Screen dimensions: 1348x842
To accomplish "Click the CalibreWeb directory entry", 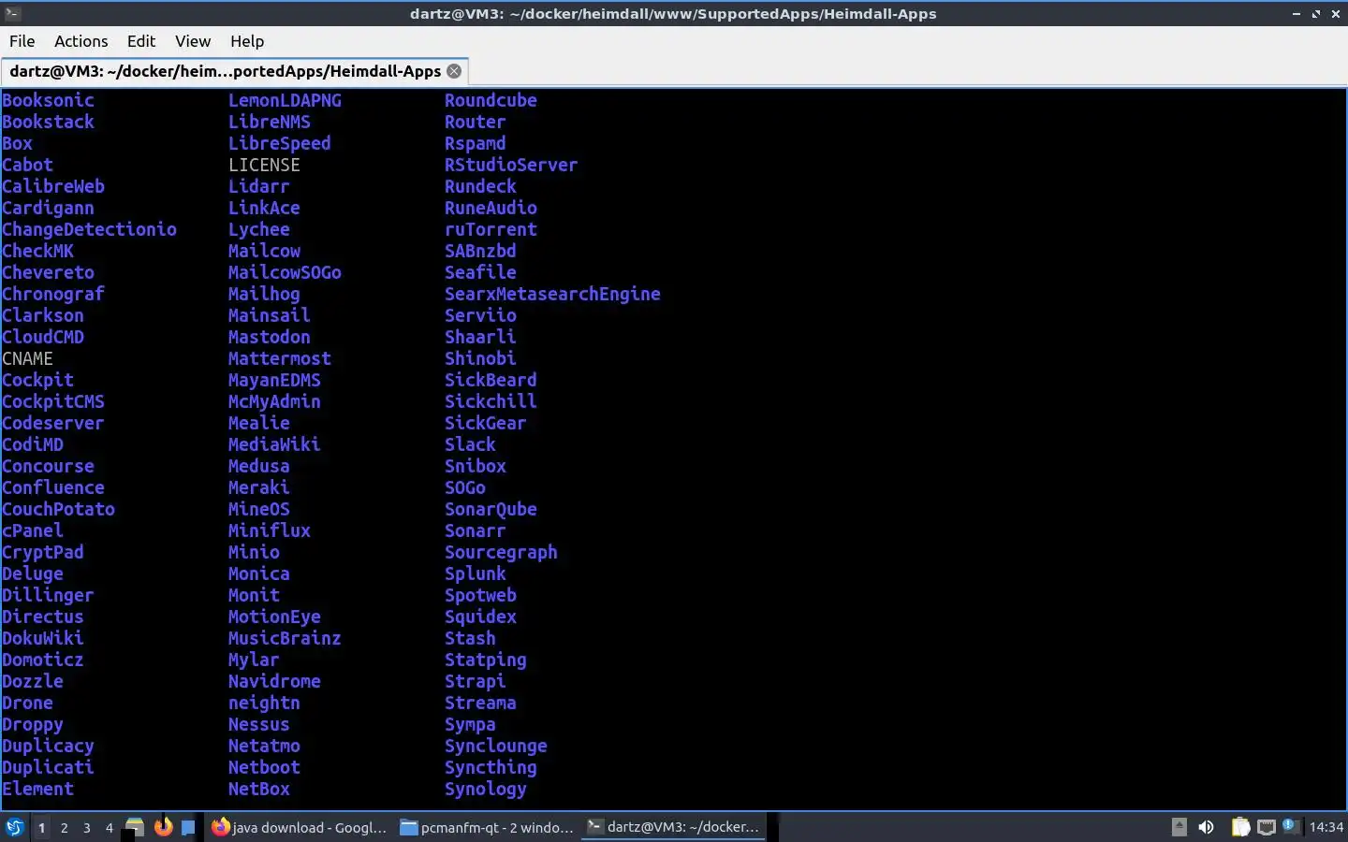I will 53,186.
